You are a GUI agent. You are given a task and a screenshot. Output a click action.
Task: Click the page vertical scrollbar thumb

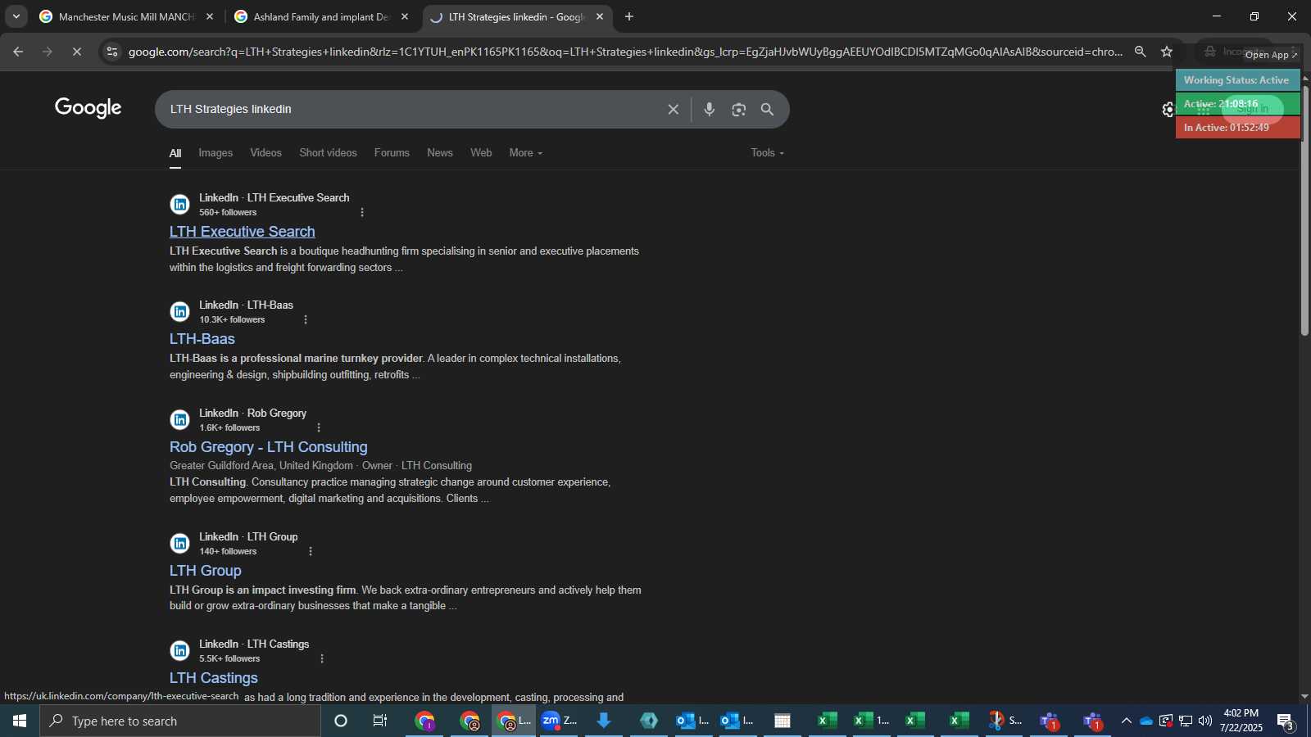point(1304,209)
